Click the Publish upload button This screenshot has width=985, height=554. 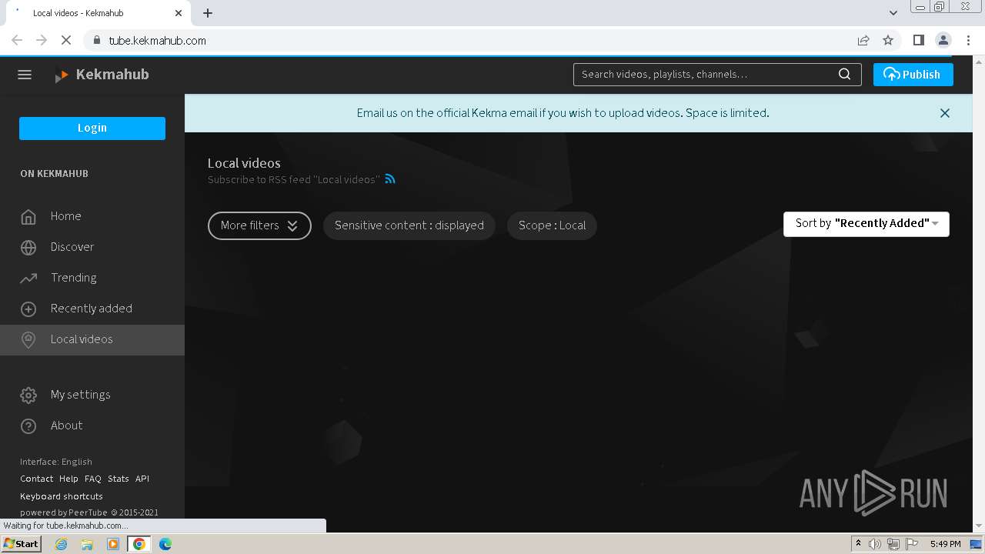913,75
